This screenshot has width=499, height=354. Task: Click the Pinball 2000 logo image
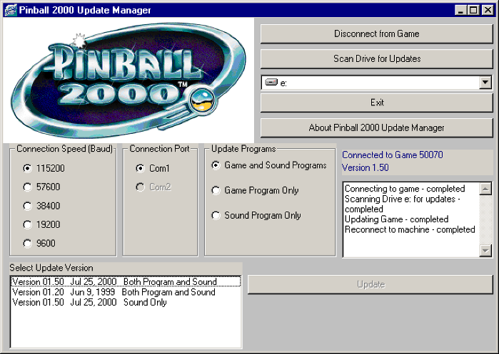click(x=128, y=80)
